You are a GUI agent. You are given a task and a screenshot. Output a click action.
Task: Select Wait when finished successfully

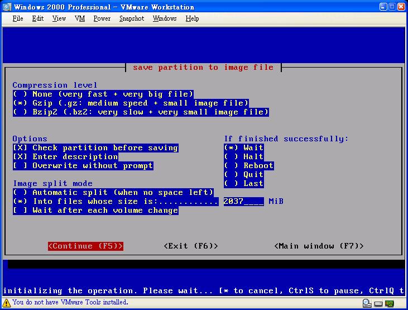click(244, 147)
